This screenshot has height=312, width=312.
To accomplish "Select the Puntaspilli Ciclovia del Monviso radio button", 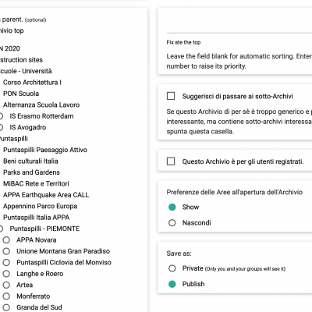I will (6, 262).
